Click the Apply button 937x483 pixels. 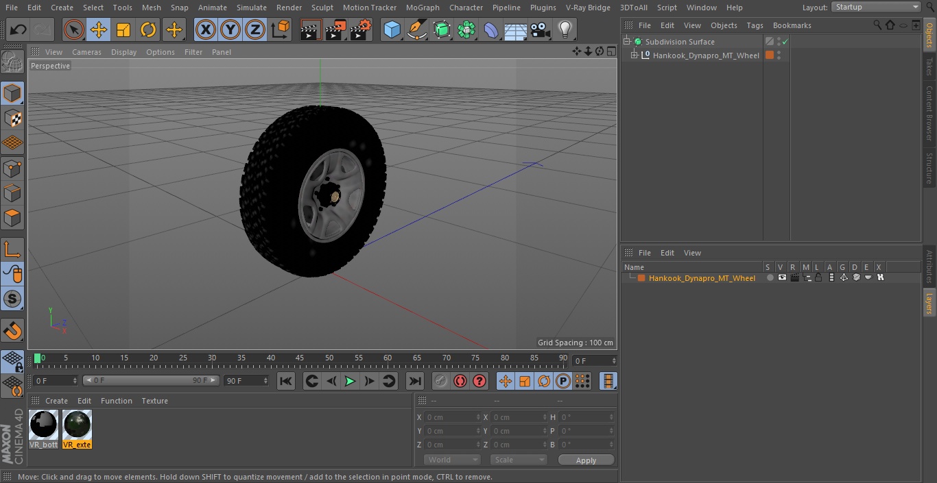tap(586, 460)
